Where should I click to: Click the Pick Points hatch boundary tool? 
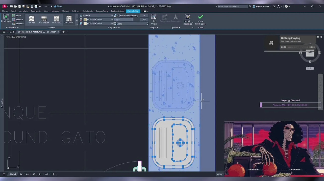tap(6, 18)
